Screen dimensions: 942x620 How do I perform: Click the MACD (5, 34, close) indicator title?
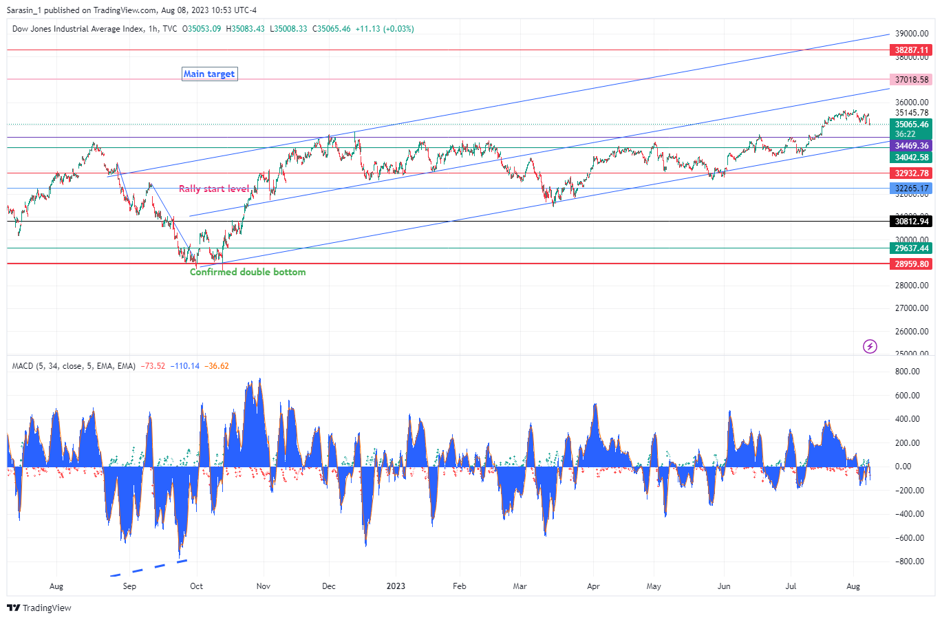tap(74, 366)
